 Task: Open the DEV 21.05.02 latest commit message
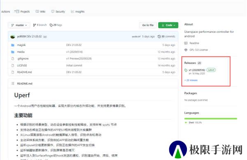pyautogui.click(x=34, y=37)
